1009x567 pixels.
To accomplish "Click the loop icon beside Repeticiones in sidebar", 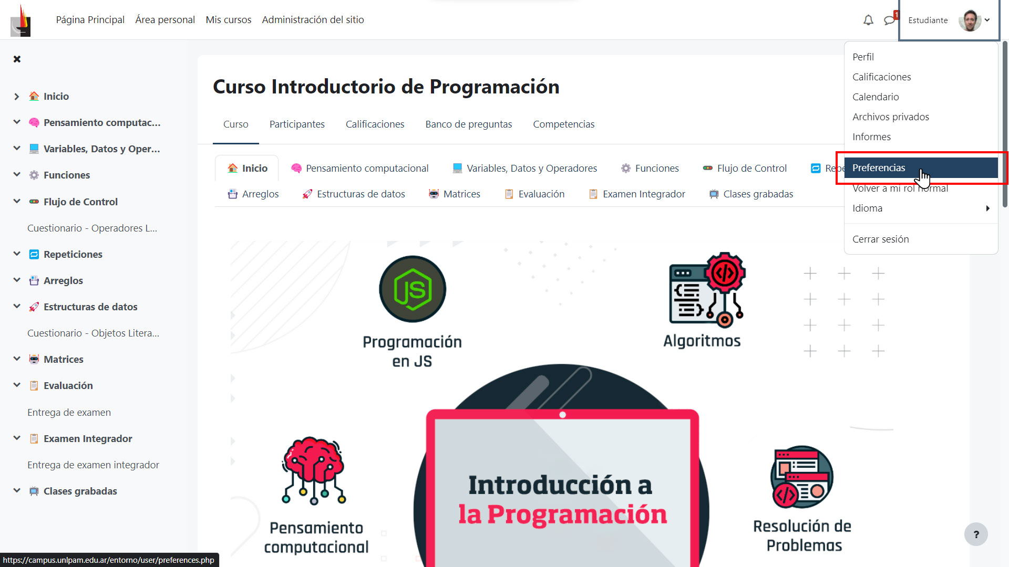I will (34, 254).
